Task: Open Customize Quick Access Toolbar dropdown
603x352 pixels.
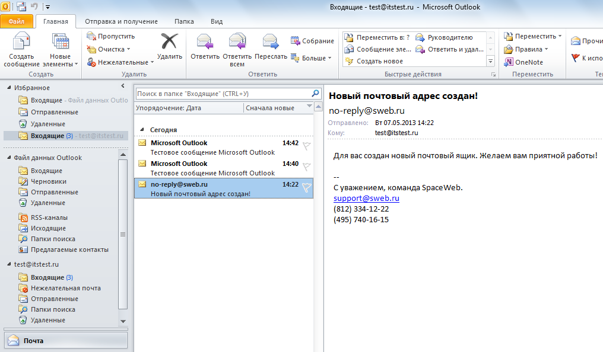Action: pyautogui.click(x=47, y=7)
